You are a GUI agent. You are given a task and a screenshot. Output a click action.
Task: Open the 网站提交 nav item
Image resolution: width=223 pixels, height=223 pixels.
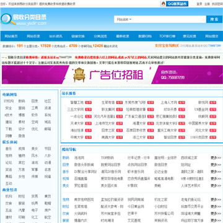(212, 37)
